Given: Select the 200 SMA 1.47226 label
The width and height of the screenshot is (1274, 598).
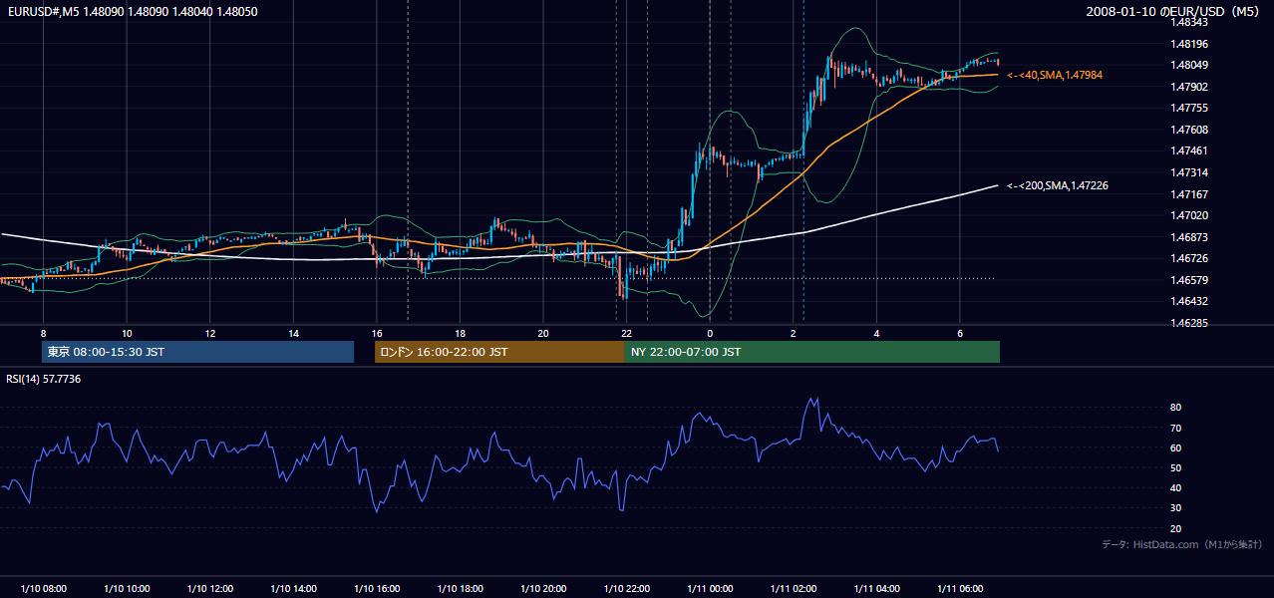Looking at the screenshot, I should click(1058, 185).
